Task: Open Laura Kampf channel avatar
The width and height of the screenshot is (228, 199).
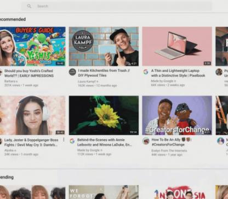Action: (72, 72)
